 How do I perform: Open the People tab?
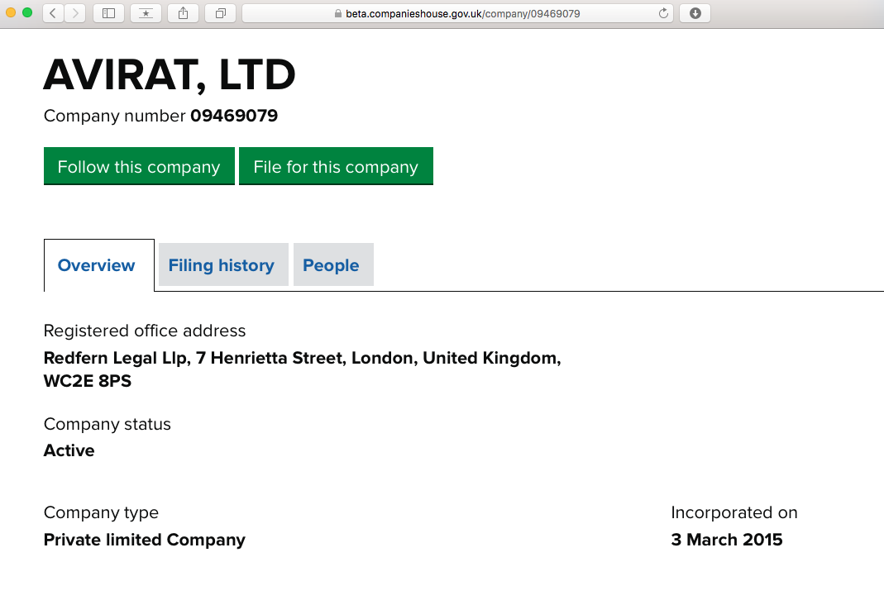coord(331,265)
